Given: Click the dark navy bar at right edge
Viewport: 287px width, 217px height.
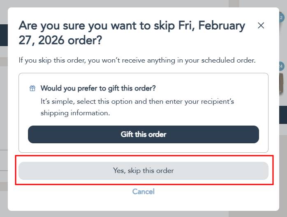Looking at the screenshot, I should tap(283, 114).
